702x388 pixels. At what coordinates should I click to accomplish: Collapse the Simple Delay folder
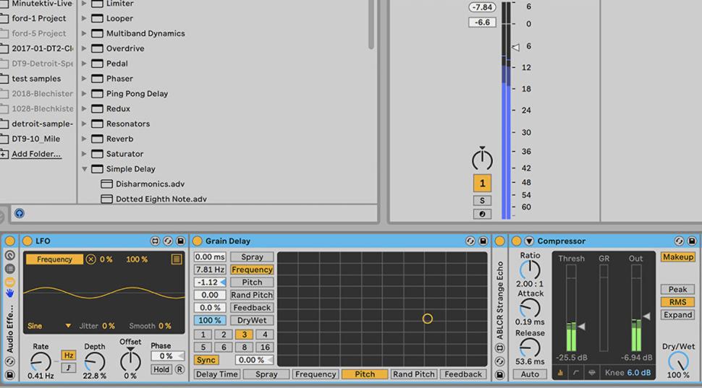coord(84,169)
